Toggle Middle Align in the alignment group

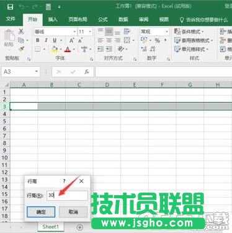pyautogui.click(x=109, y=32)
